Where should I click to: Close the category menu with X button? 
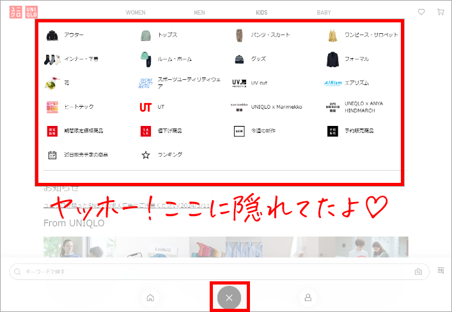229,297
